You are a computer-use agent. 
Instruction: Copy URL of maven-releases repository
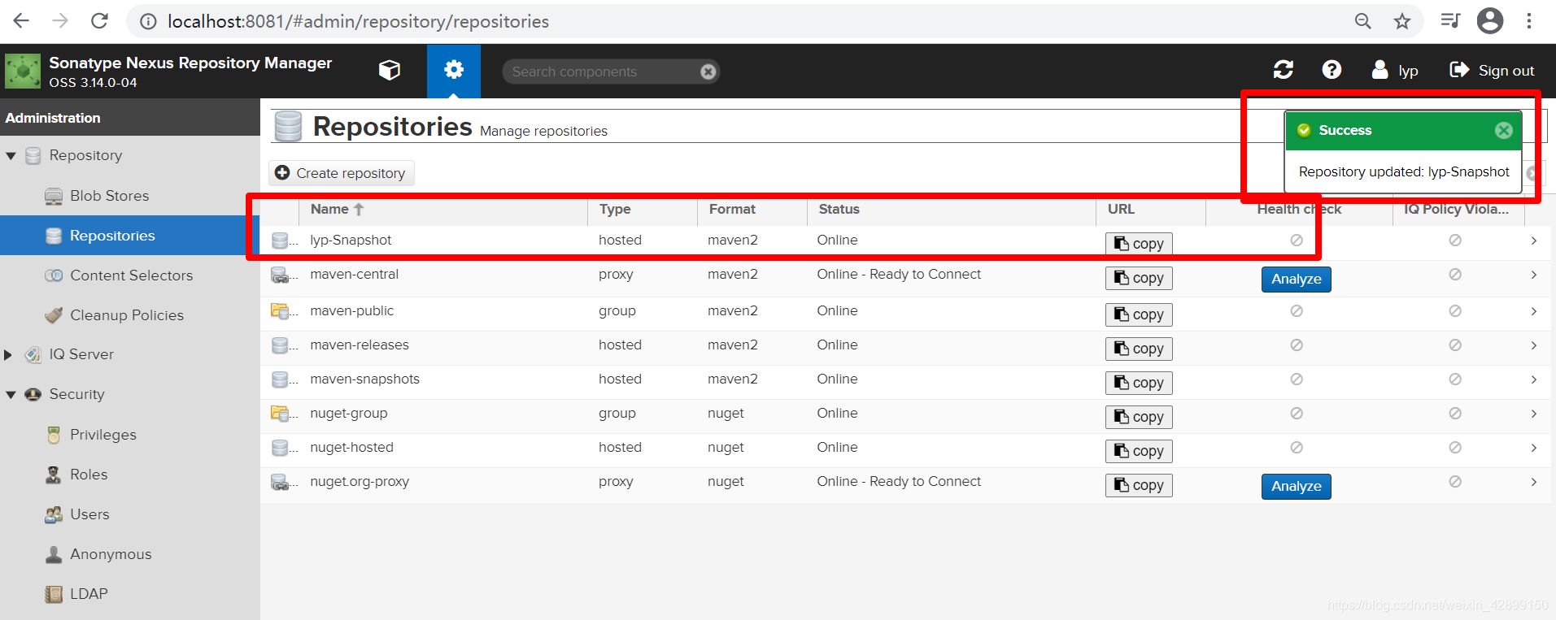pyautogui.click(x=1139, y=349)
